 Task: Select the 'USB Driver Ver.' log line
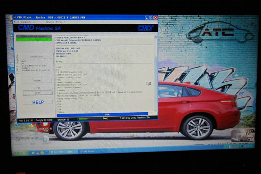(67, 51)
